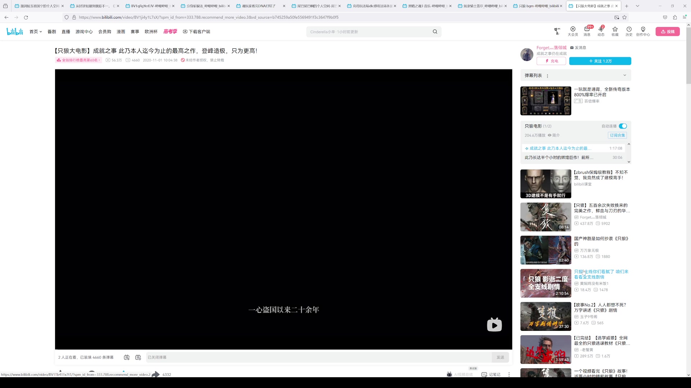This screenshot has height=388, width=691.
Task: Click the search magnifier icon
Action: point(435,32)
